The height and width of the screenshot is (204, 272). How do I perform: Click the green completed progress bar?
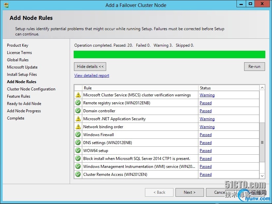tap(170, 54)
